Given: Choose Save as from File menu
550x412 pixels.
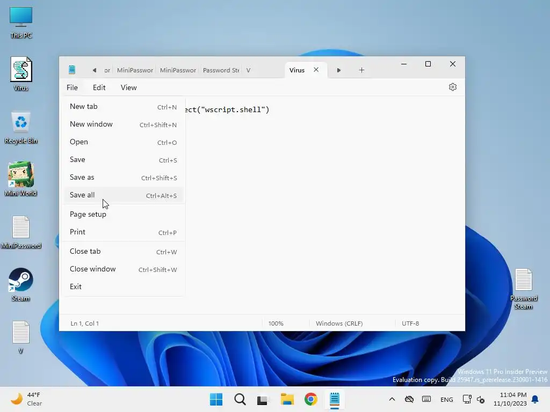Looking at the screenshot, I should point(124,177).
